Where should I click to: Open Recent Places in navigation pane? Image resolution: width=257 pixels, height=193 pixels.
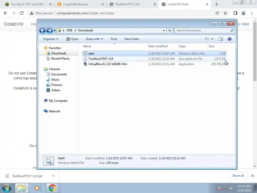click(60, 58)
